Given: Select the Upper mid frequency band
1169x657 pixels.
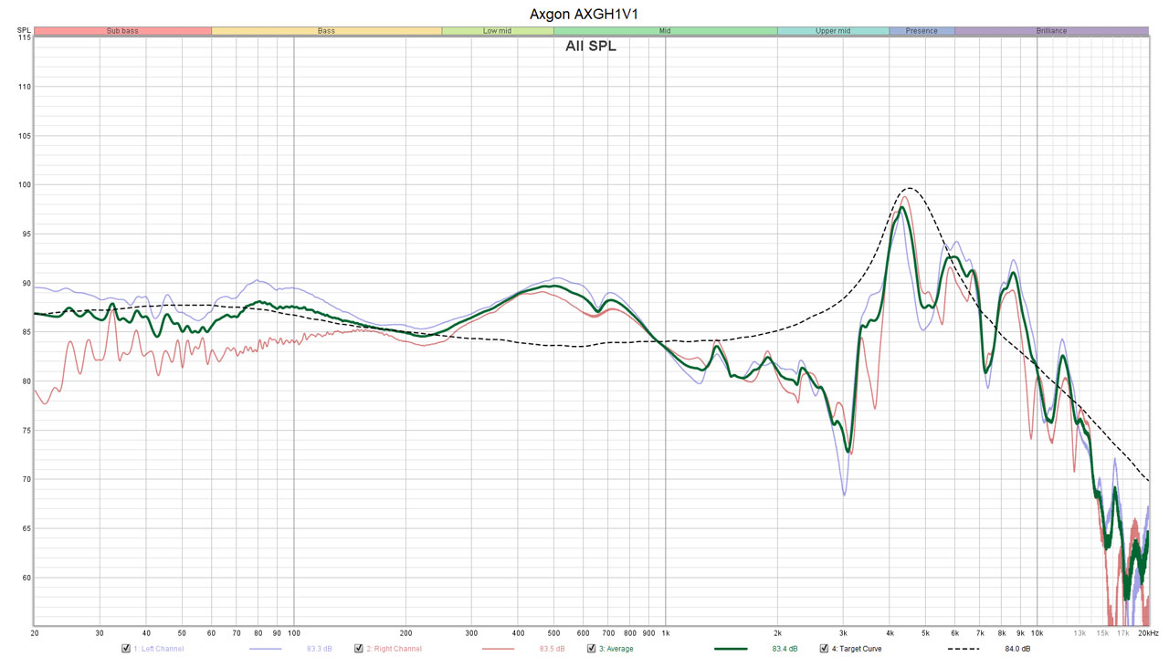Looking at the screenshot, I should pos(833,31).
